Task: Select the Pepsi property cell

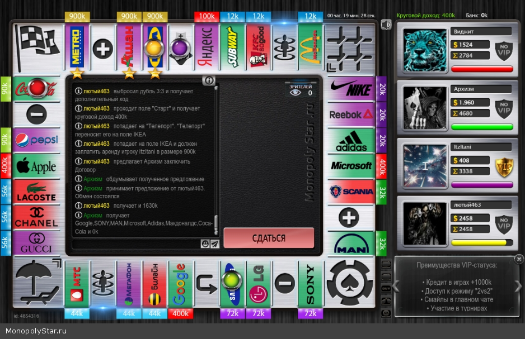Action: pyautogui.click(x=36, y=140)
